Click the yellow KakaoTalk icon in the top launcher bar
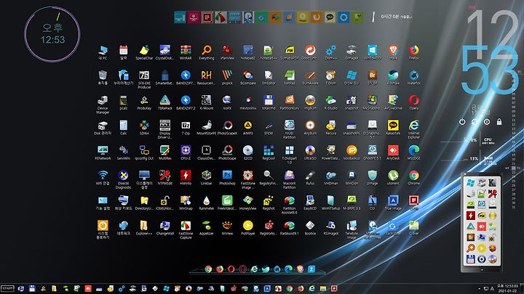This screenshot has height=294, width=524. [x=330, y=17]
